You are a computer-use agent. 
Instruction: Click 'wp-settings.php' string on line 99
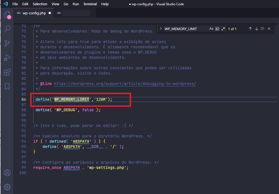click(107, 168)
